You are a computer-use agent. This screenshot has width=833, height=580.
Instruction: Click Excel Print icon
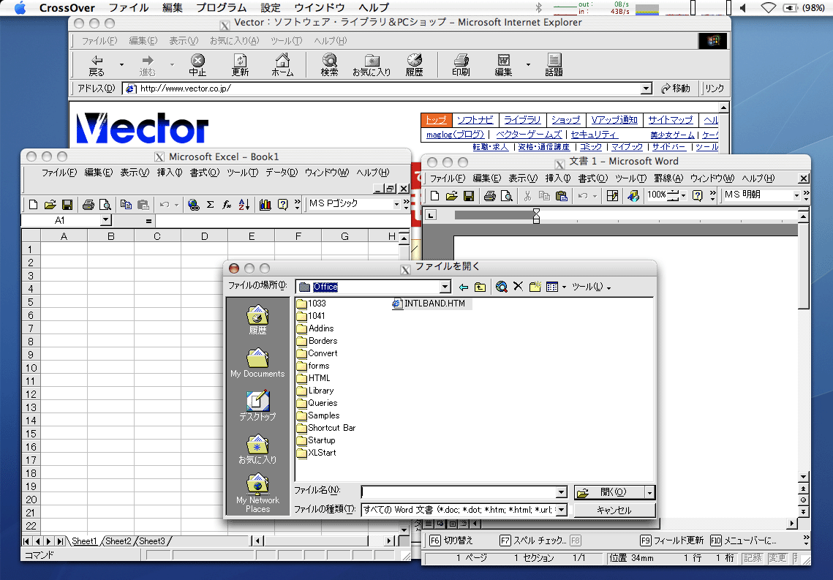(88, 205)
